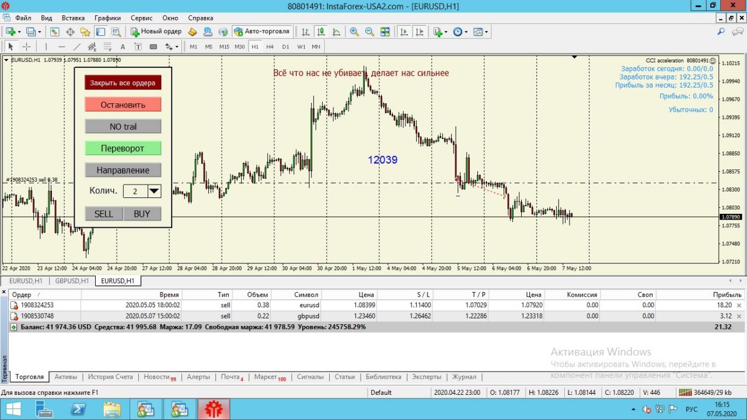Select the Fibonacci retracement tool
747x420 pixels.
[107, 47]
